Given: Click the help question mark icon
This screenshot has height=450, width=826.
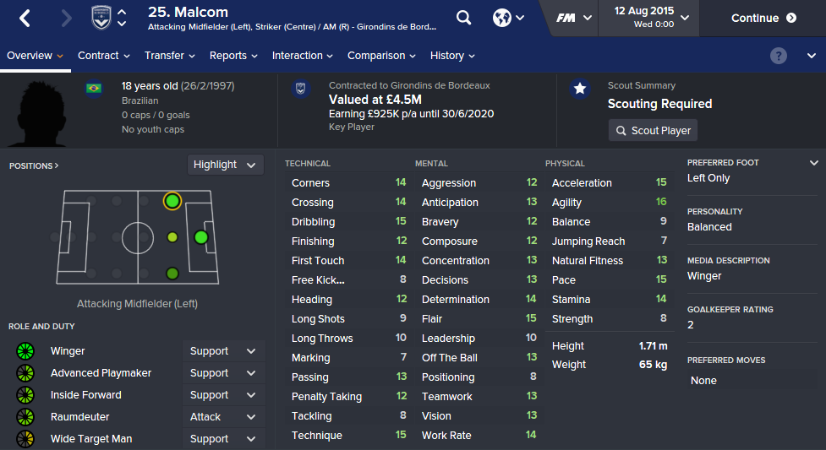Looking at the screenshot, I should click(779, 56).
